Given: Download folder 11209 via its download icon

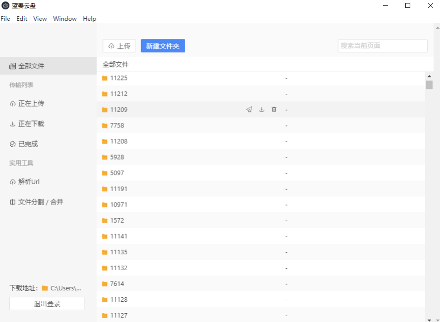Looking at the screenshot, I should click(261, 110).
